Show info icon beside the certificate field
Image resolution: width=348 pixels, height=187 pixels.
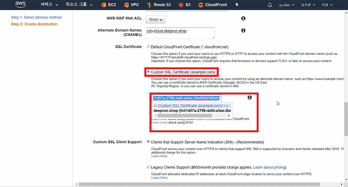click(x=250, y=98)
